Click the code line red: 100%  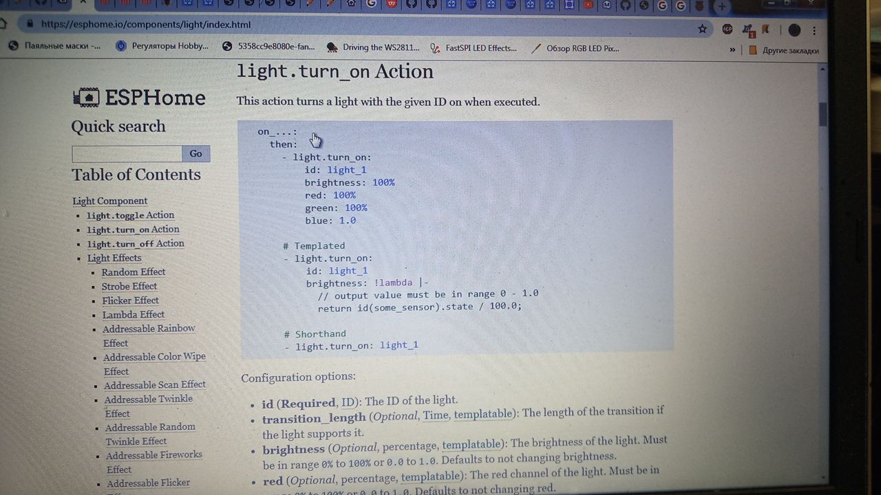pos(330,195)
